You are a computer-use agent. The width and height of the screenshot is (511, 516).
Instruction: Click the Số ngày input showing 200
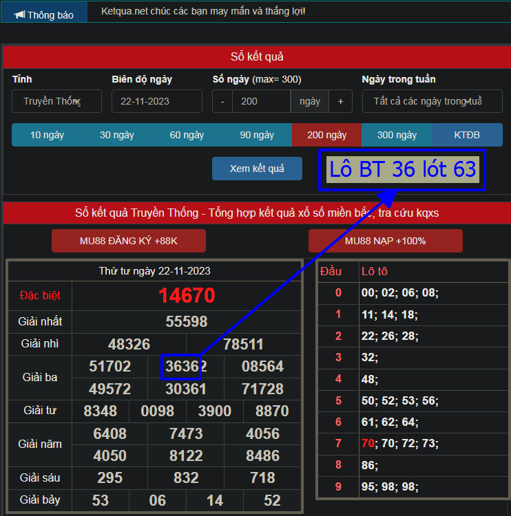pyautogui.click(x=261, y=101)
